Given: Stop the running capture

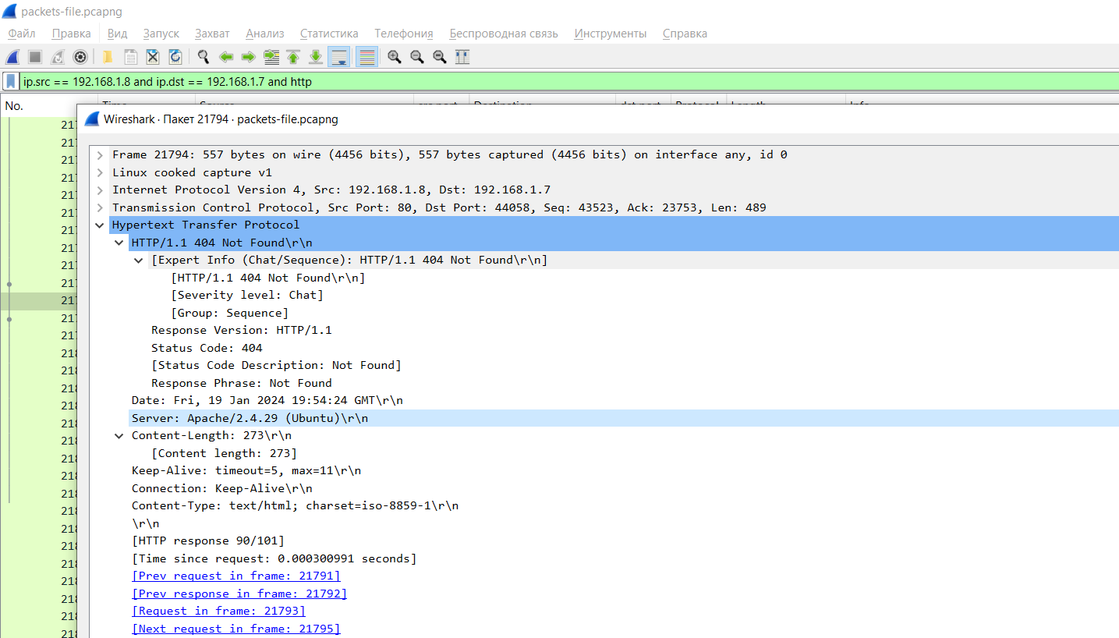Looking at the screenshot, I should coord(35,57).
